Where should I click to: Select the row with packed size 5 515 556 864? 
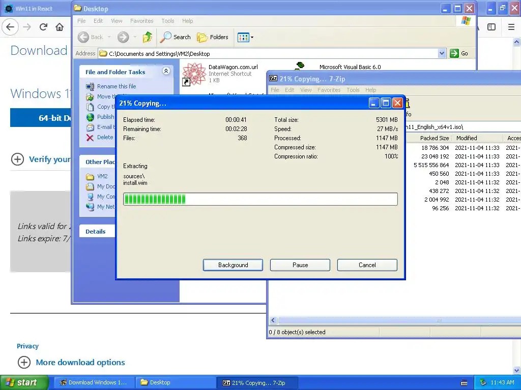[463, 165]
